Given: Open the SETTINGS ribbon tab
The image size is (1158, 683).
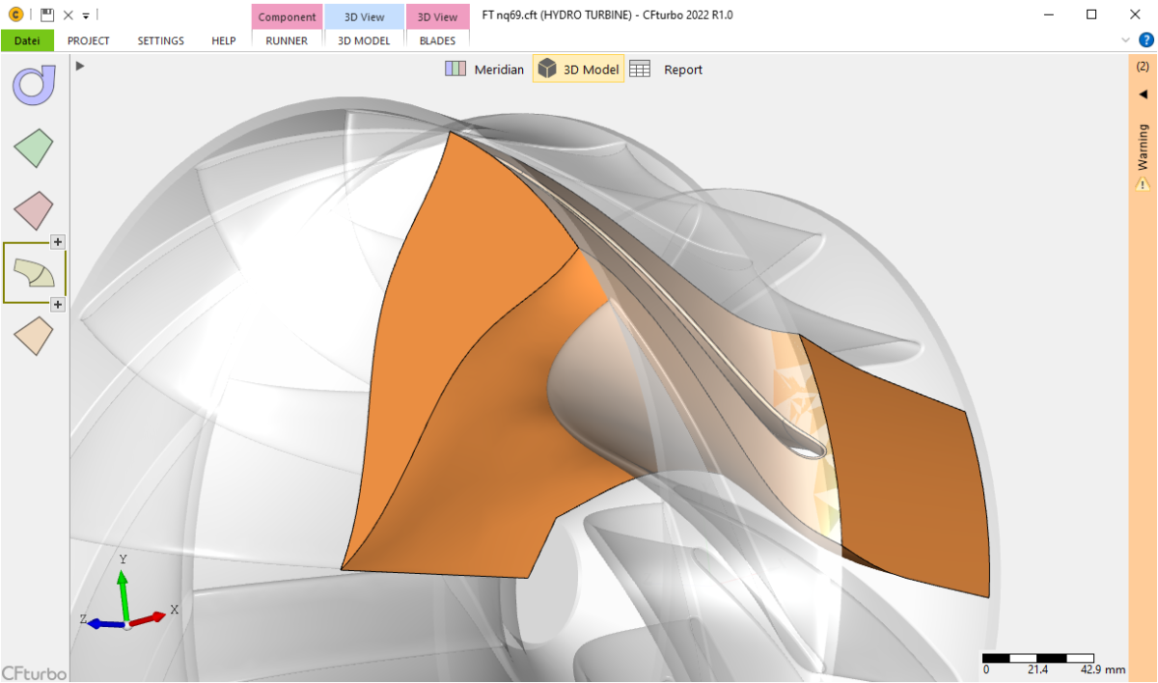Looking at the screenshot, I should (x=160, y=41).
